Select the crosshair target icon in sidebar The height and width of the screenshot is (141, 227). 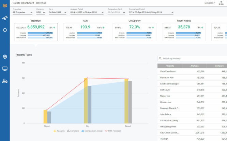[5, 30]
